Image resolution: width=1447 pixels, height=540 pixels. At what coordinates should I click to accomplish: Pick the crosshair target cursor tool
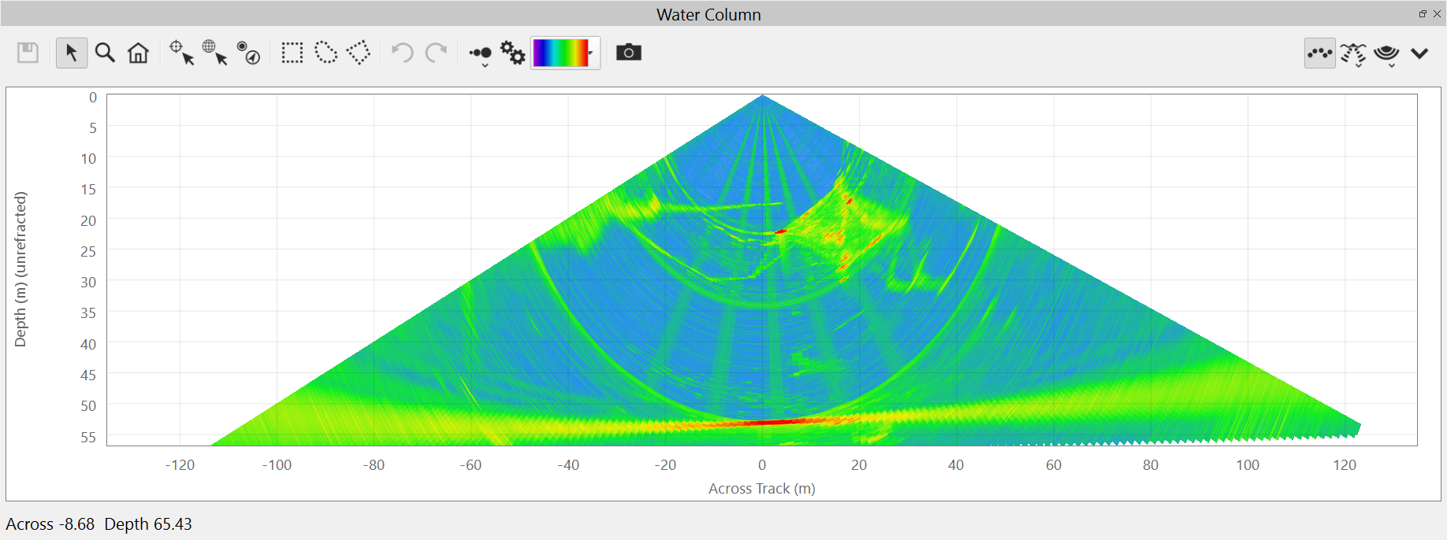click(x=181, y=53)
